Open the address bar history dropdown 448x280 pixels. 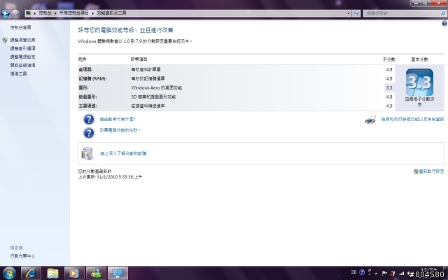click(349, 13)
